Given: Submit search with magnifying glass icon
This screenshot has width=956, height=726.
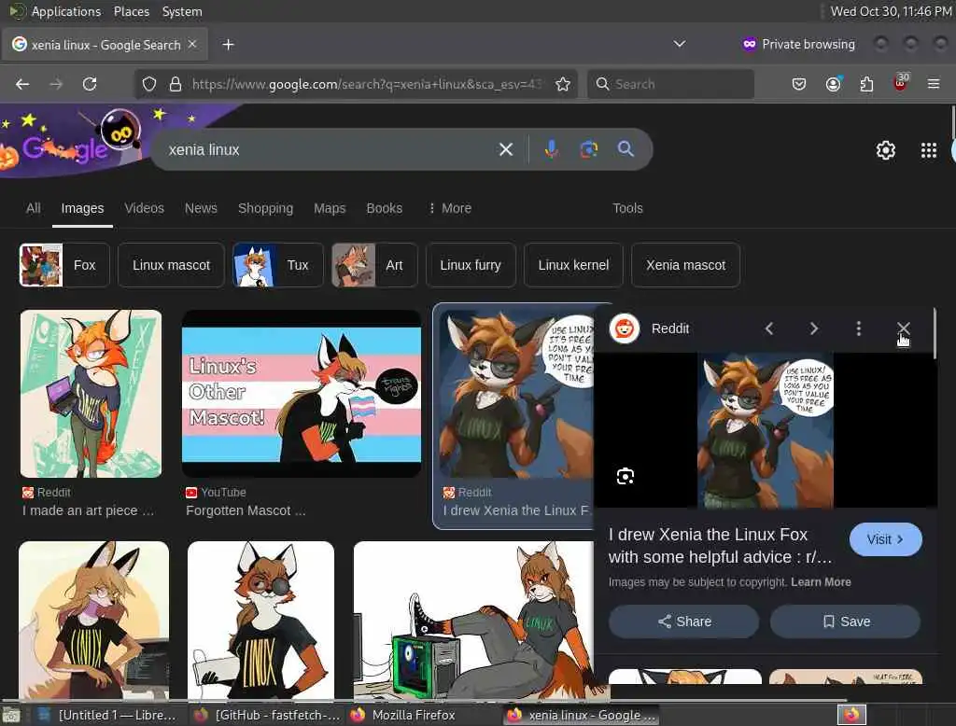Looking at the screenshot, I should point(626,149).
